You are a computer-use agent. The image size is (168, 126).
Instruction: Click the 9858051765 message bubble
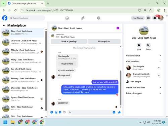63,103
